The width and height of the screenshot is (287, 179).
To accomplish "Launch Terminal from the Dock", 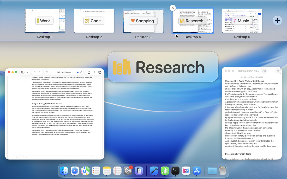I will pyautogui.click(x=175, y=171).
